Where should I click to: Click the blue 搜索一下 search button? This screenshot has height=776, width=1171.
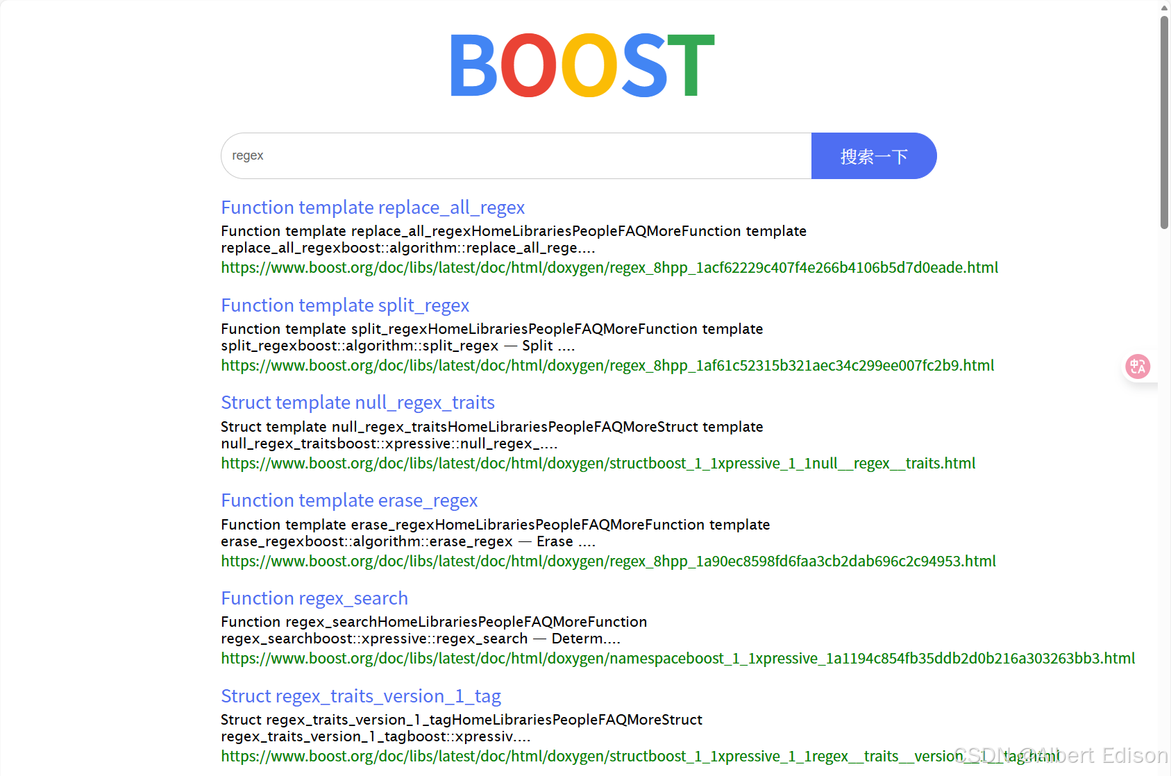874,155
